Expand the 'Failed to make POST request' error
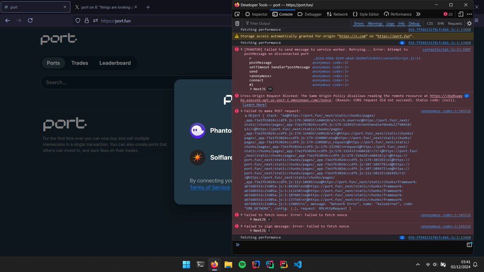The width and height of the screenshot is (484, 272). [242, 111]
